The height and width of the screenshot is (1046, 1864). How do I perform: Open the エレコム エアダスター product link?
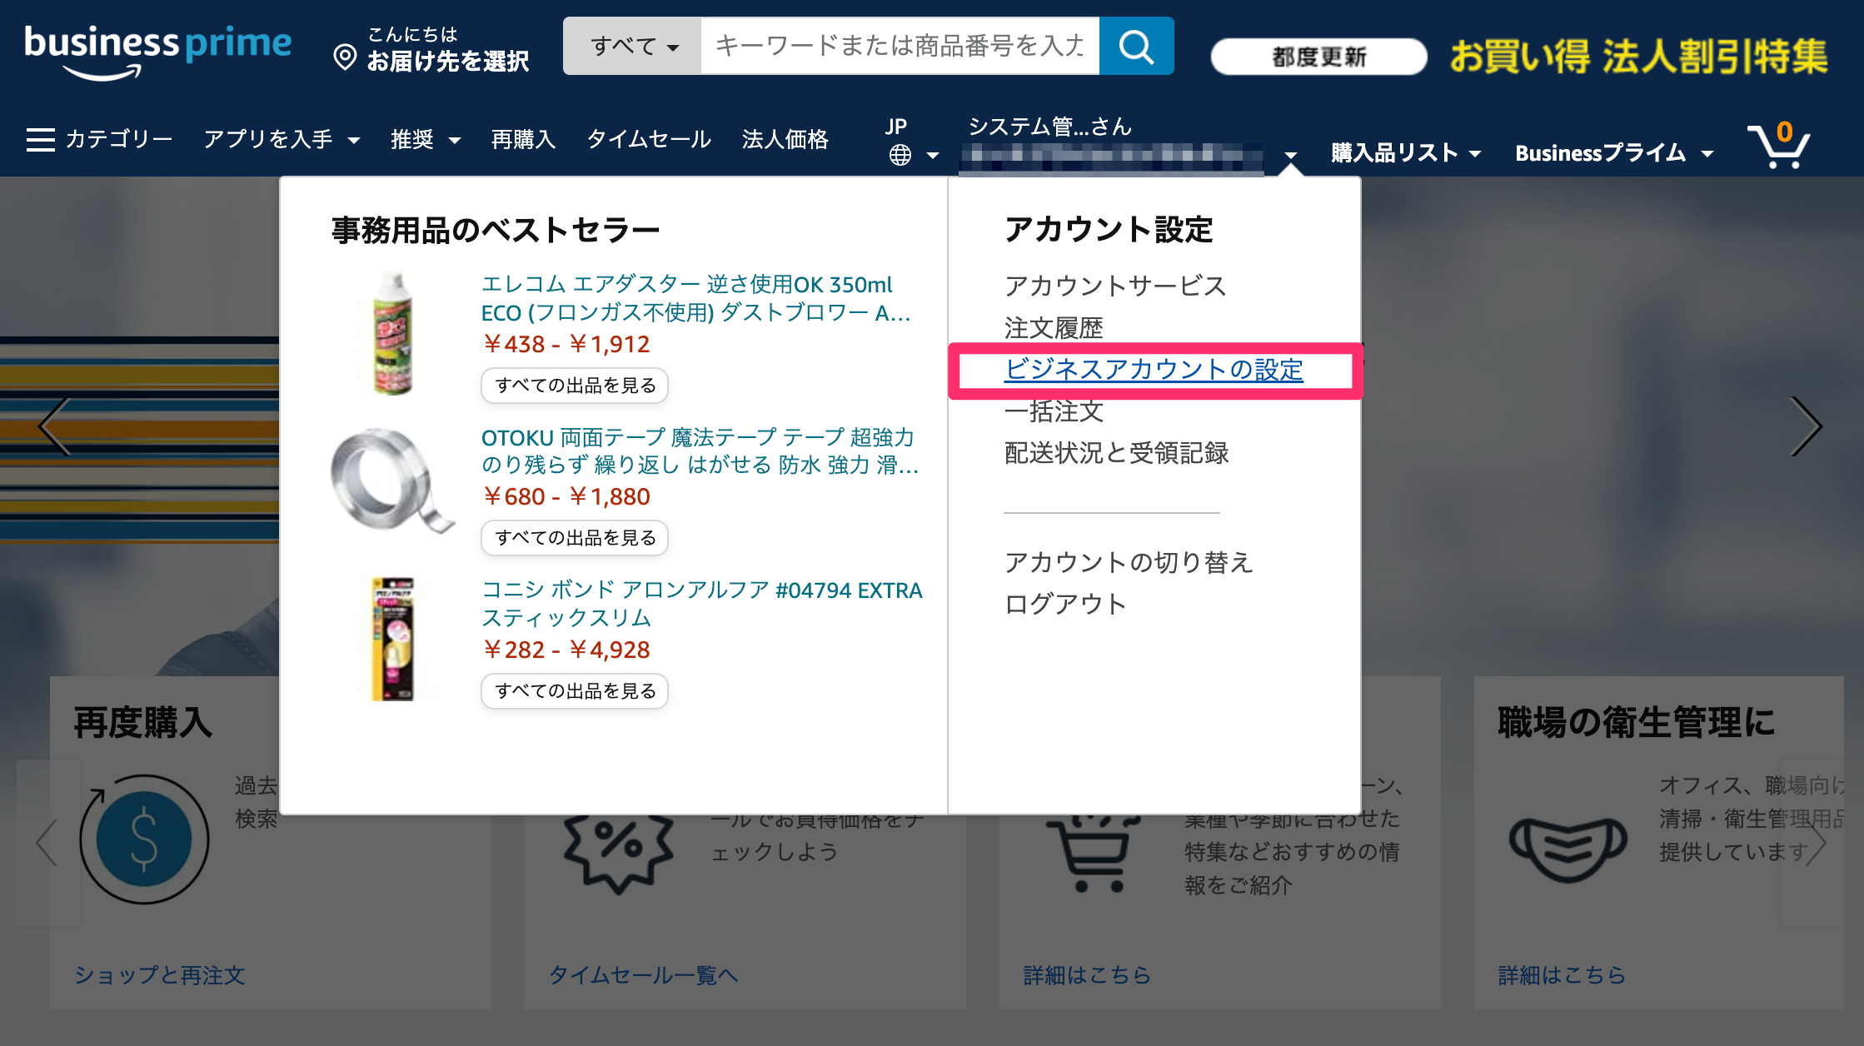pyautogui.click(x=696, y=298)
